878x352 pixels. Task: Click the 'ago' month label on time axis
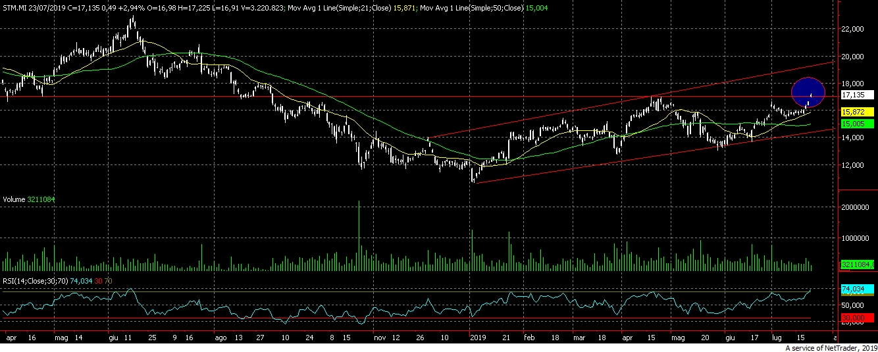click(221, 337)
